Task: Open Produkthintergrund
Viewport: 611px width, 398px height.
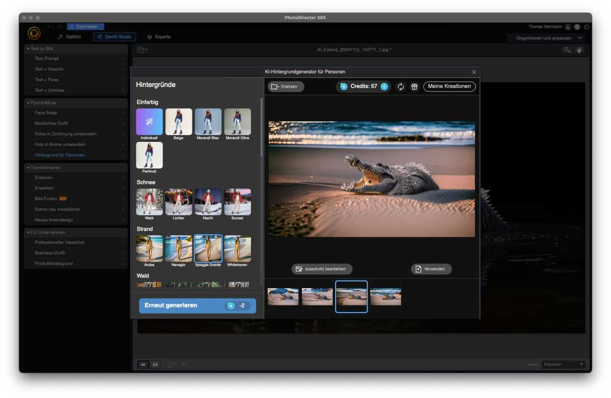Action: pyautogui.click(x=76, y=264)
